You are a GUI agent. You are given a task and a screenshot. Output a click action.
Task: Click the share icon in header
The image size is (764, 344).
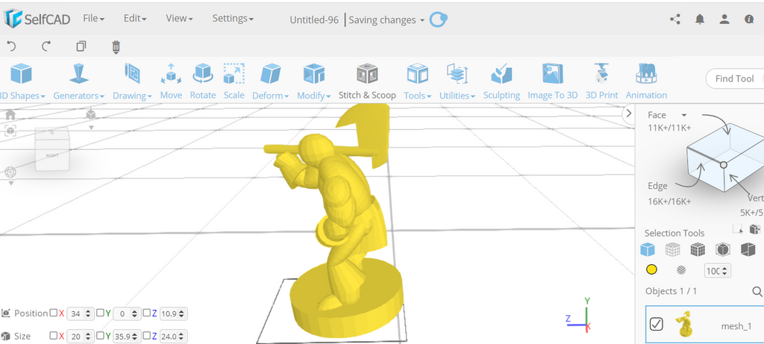tap(675, 19)
